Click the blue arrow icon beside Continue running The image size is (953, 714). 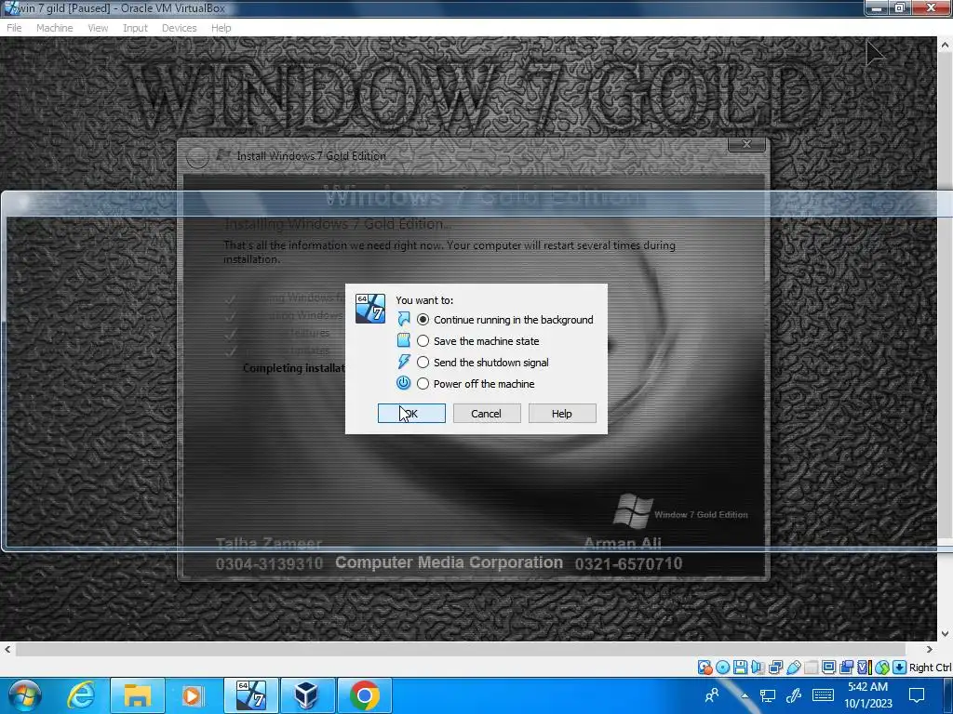tap(404, 320)
